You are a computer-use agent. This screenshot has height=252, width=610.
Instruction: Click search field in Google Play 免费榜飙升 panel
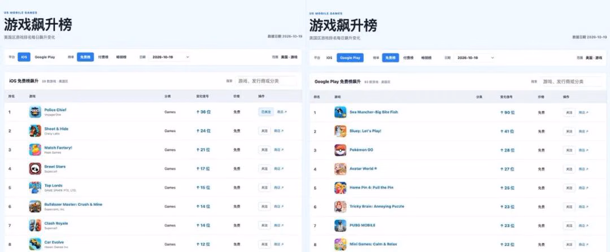[x=570, y=82]
